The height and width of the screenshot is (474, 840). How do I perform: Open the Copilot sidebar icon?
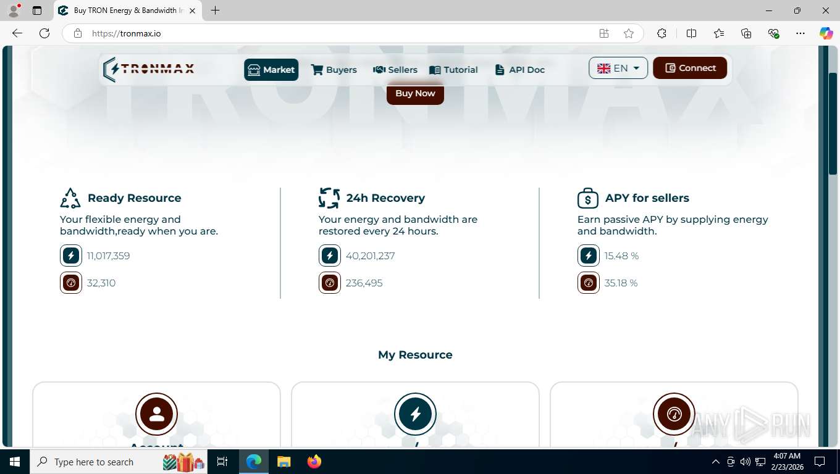[826, 33]
